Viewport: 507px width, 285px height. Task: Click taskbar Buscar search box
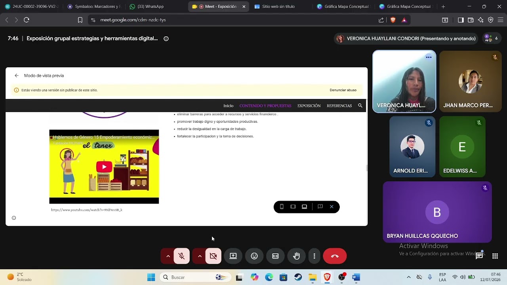pos(195,277)
